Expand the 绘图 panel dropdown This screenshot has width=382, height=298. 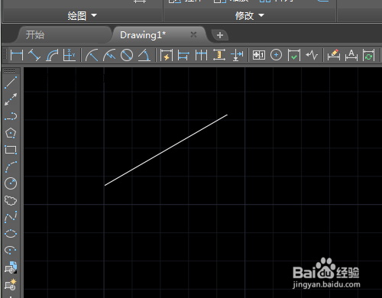pyautogui.click(x=94, y=15)
